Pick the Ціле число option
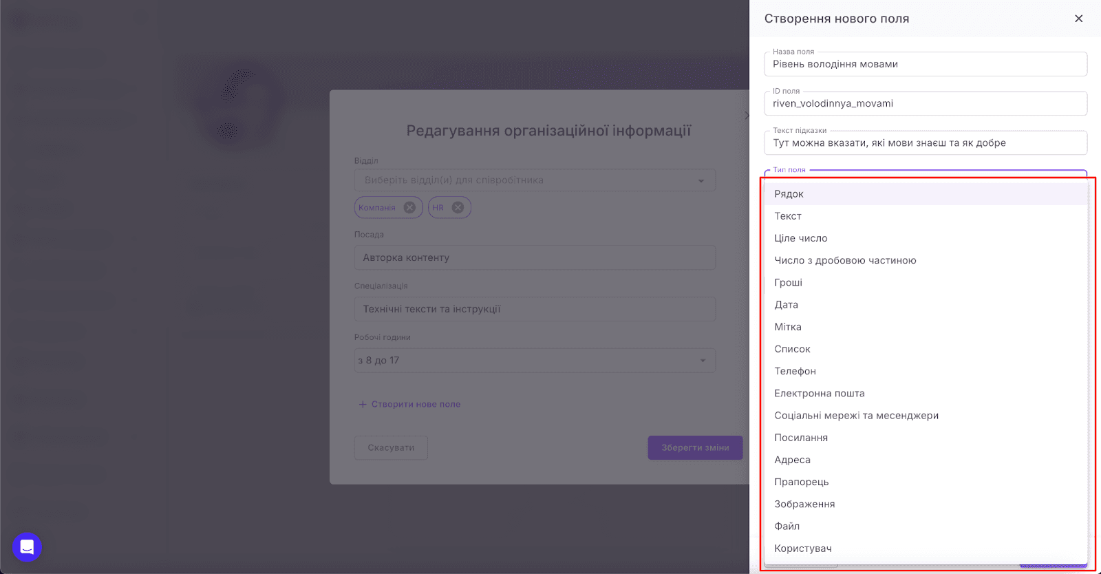This screenshot has width=1101, height=574. pyautogui.click(x=800, y=238)
